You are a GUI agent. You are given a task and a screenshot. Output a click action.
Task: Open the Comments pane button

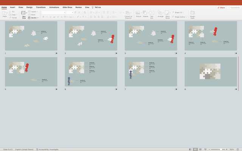tap(233, 7)
